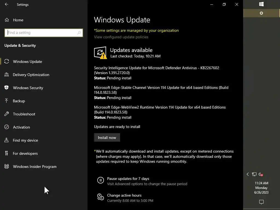The width and height of the screenshot is (280, 210).
Task: Open the Windows Start logo
Action: pos(261,4)
